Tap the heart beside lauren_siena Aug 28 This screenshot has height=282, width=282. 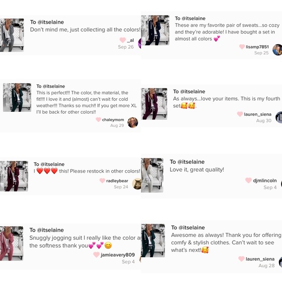tap(241, 259)
